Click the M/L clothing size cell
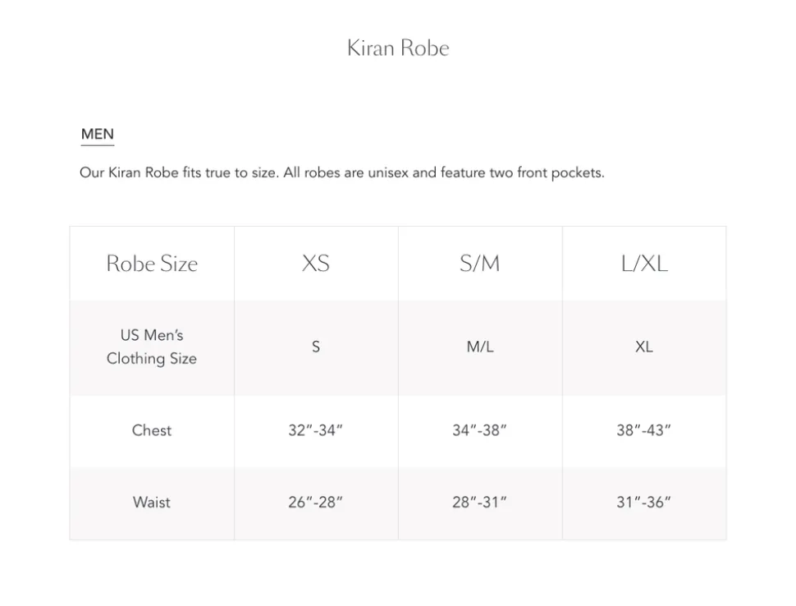 (x=480, y=347)
